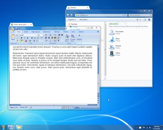Toggle Show/Hide paragraph marks
This screenshot has height=130, width=163.
click(59, 41)
